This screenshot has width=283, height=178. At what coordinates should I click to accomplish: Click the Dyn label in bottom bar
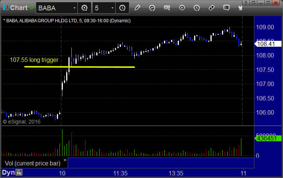[x=8, y=172]
